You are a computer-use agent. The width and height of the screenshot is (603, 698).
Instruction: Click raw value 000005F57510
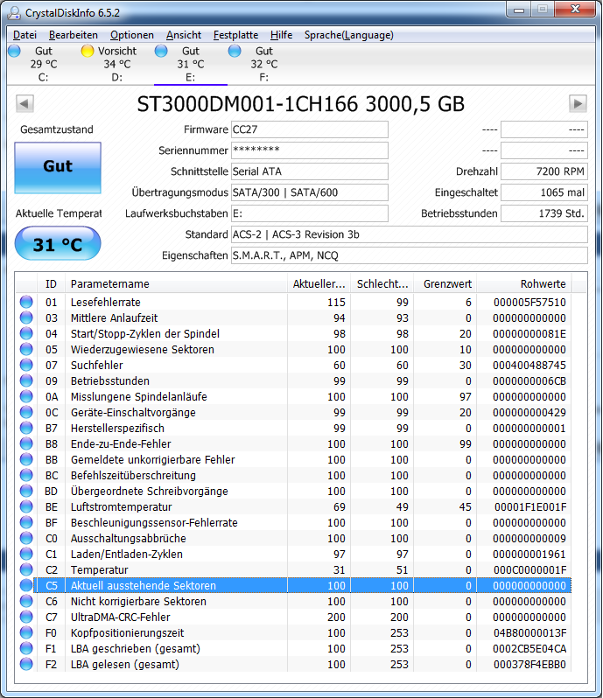[x=529, y=303]
